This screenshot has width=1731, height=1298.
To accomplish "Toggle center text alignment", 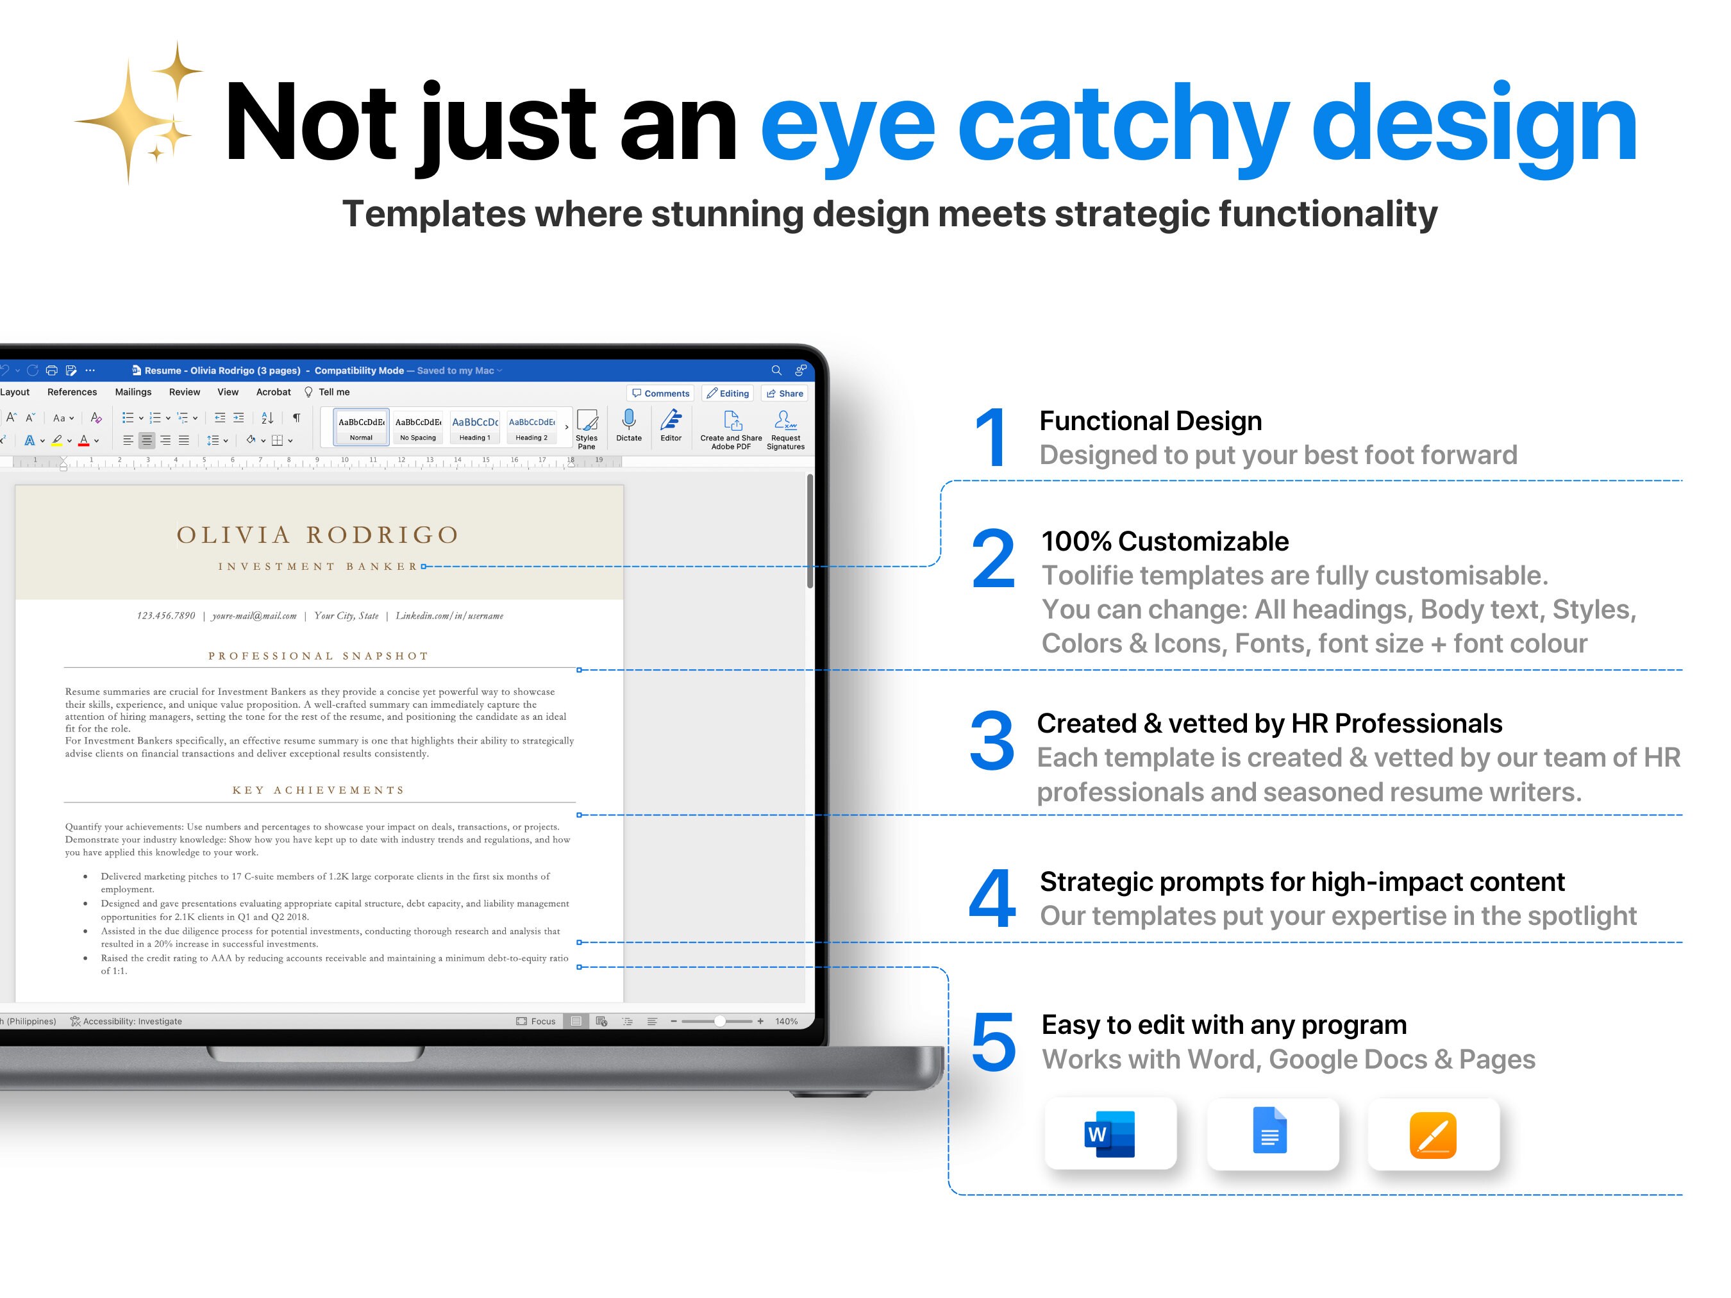I will [147, 440].
